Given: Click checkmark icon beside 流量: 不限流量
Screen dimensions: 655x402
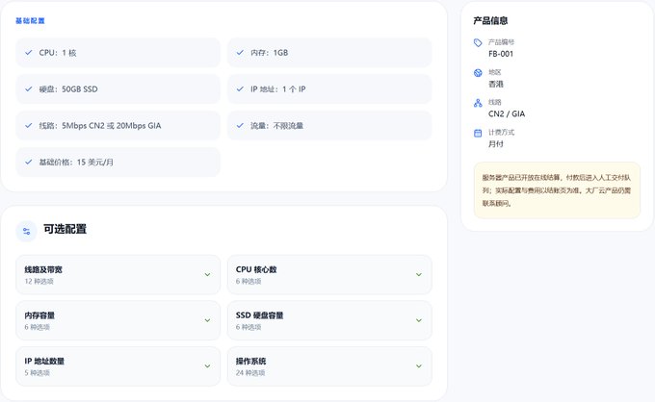Looking at the screenshot, I should (x=240, y=126).
